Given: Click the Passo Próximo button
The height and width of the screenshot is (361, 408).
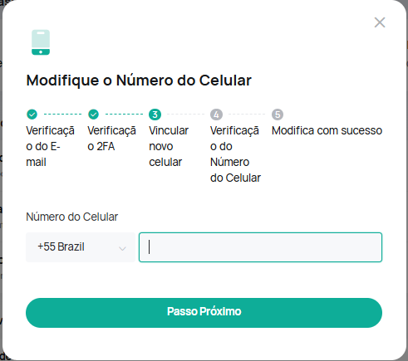Looking at the screenshot, I should (204, 313).
